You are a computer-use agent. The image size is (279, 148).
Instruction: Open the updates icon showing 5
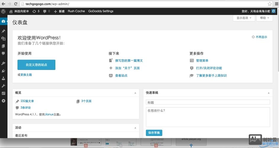(x=36, y=12)
